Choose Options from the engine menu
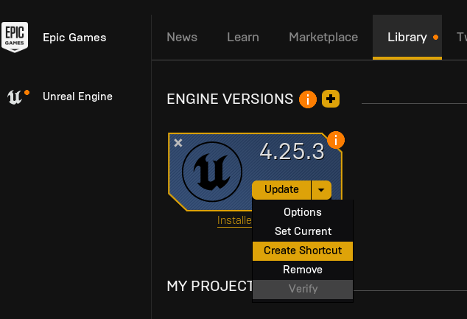Image resolution: width=467 pixels, height=319 pixels. click(303, 212)
